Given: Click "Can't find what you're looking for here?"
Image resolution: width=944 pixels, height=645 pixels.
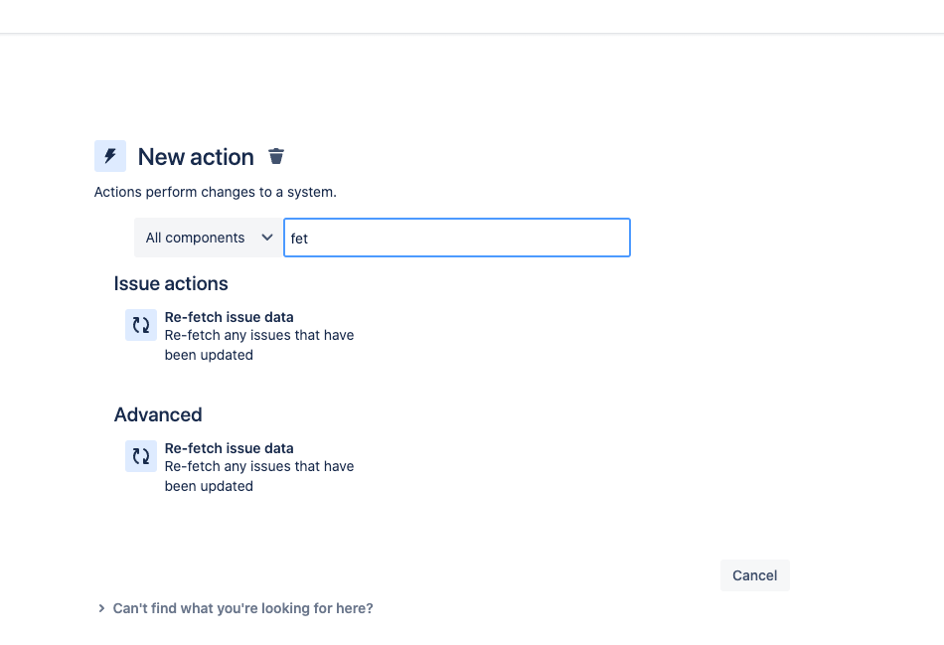Looking at the screenshot, I should click(243, 608).
